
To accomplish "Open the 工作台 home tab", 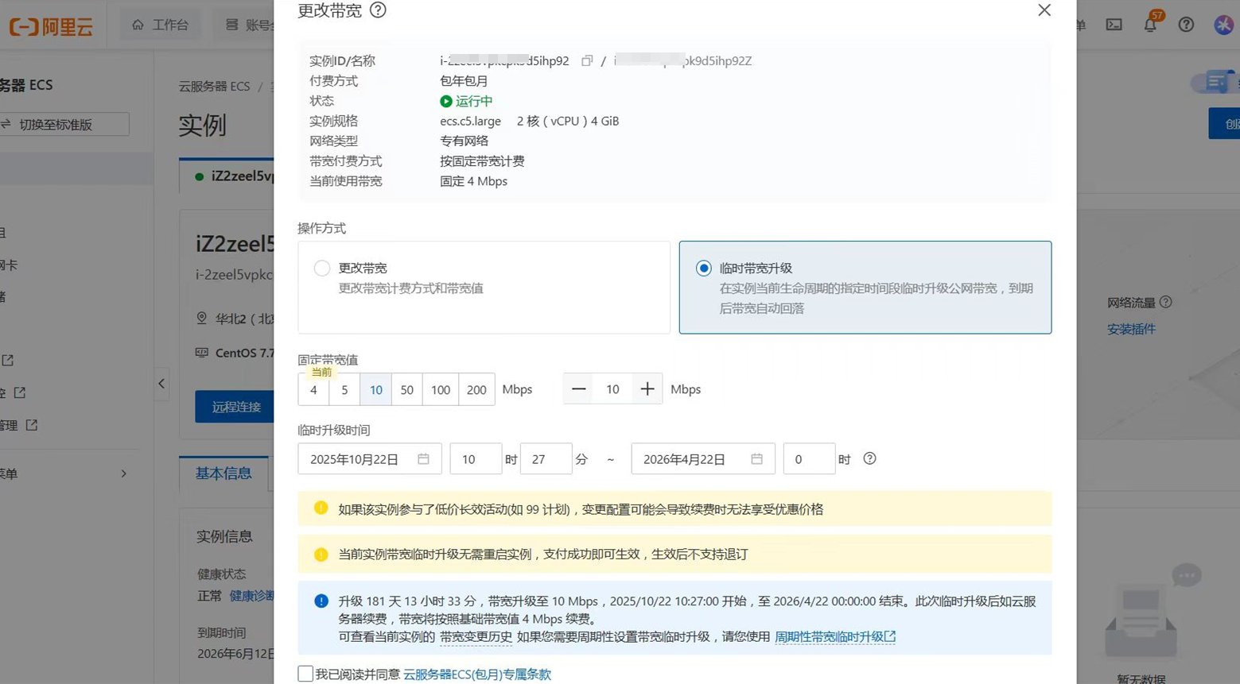I will pyautogui.click(x=161, y=25).
